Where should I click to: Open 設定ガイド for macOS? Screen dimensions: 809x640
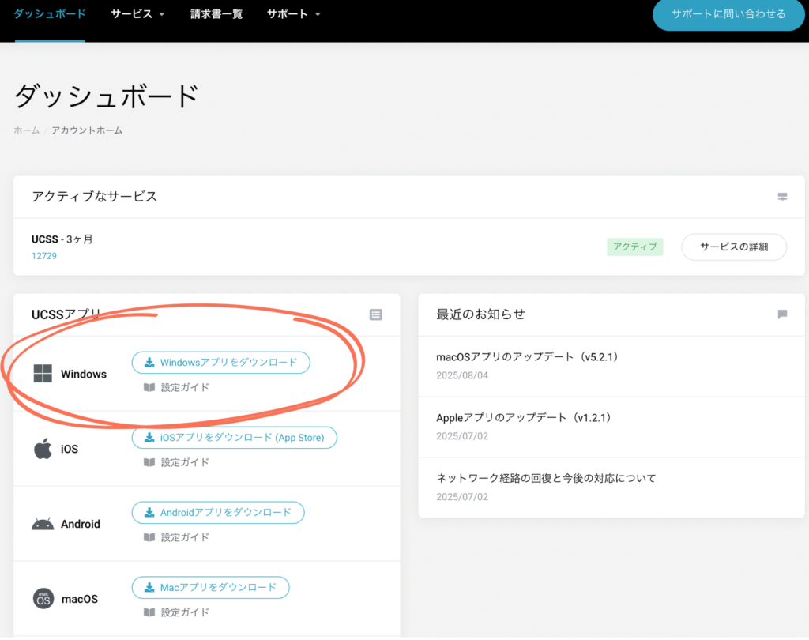[x=185, y=612]
